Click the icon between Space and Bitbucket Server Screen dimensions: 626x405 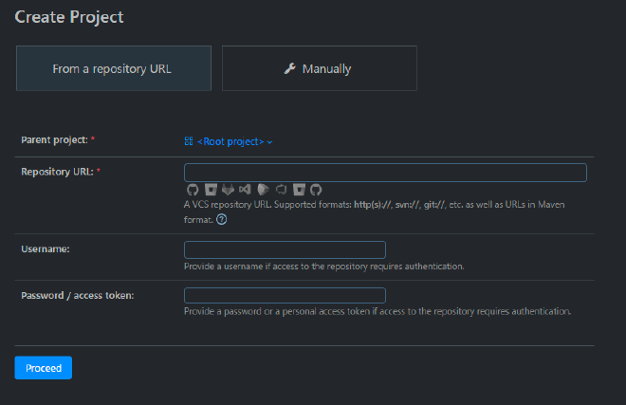[281, 190]
